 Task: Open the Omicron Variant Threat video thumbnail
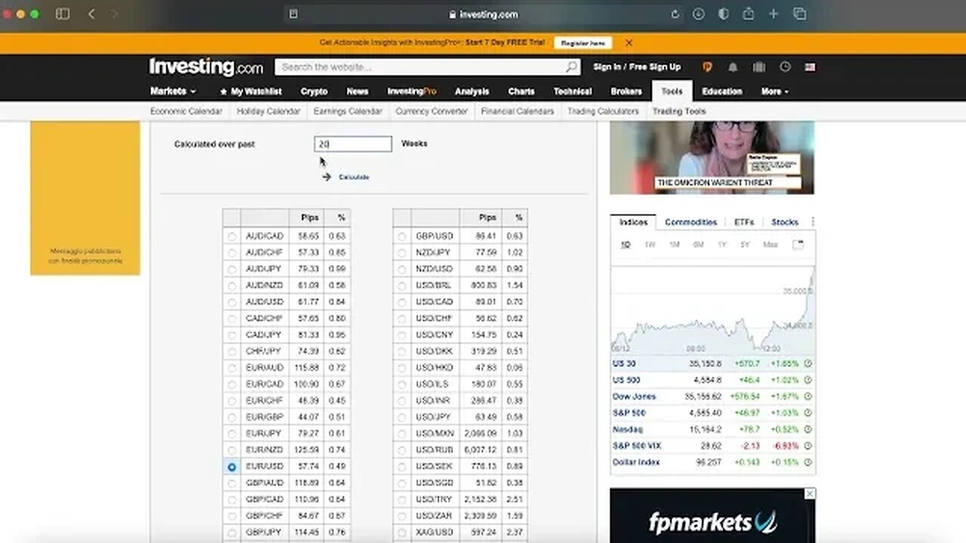coord(712,157)
